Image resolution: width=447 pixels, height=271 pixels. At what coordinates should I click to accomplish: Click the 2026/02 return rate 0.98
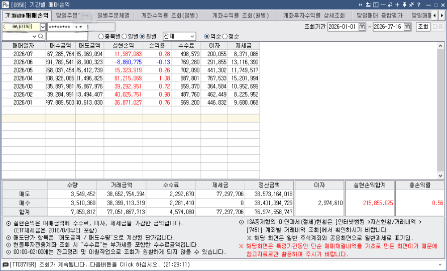coord(165,95)
